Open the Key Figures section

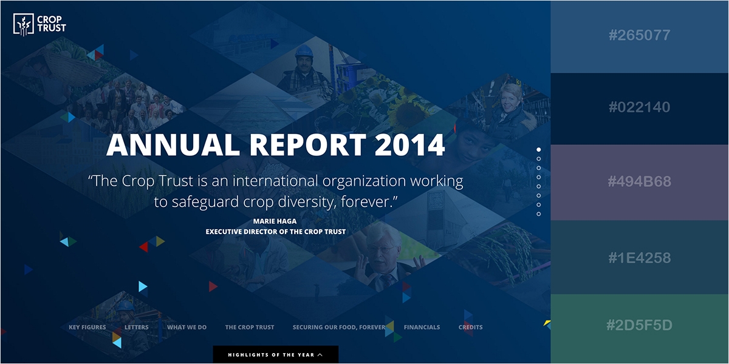pyautogui.click(x=87, y=328)
